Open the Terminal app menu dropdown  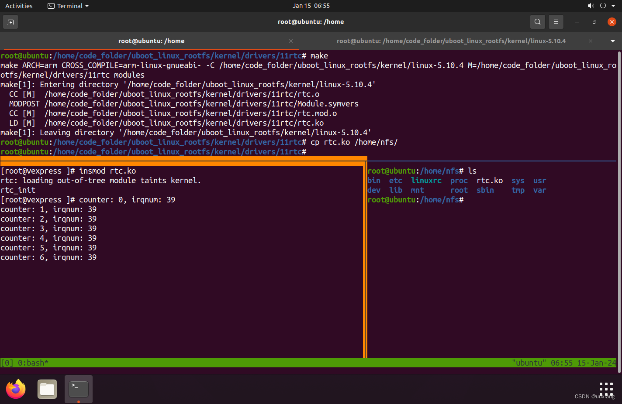pos(68,6)
